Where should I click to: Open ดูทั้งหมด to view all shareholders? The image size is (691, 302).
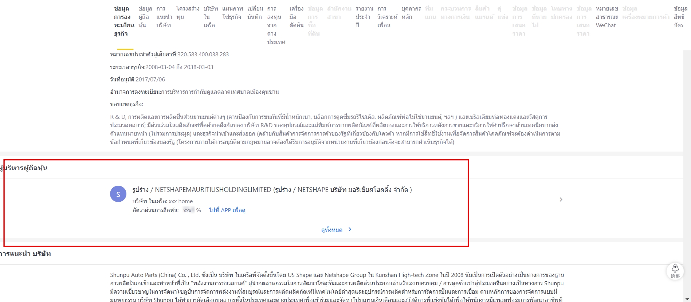point(331,230)
